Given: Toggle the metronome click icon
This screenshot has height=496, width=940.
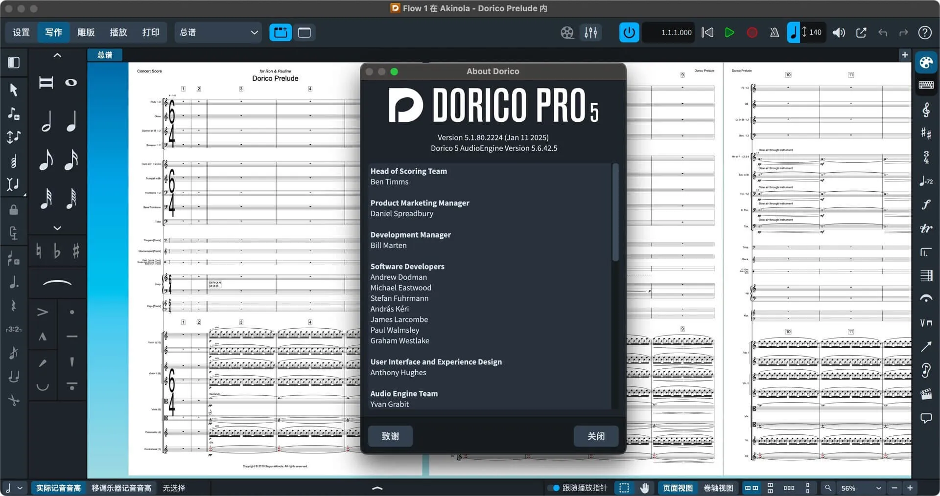Looking at the screenshot, I should 774,33.
